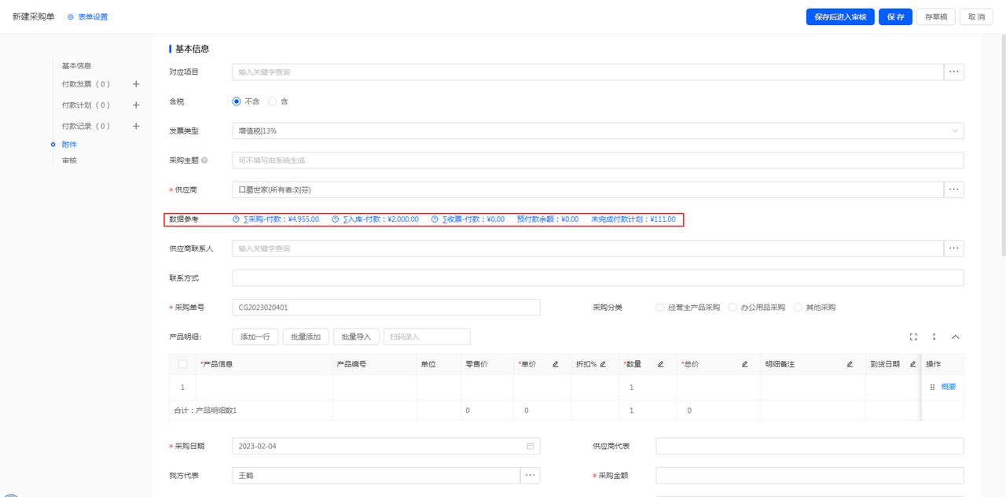
Task: Focus the 供应商代表 input field
Action: (810, 446)
